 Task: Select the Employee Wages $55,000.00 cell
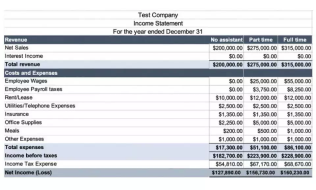295,81
